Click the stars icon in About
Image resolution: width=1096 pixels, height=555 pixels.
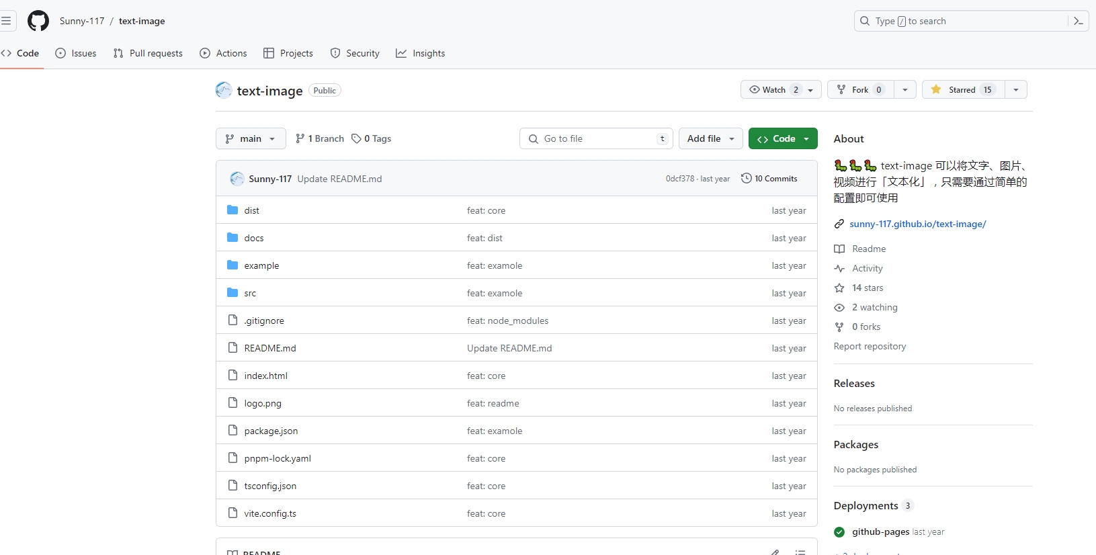839,288
